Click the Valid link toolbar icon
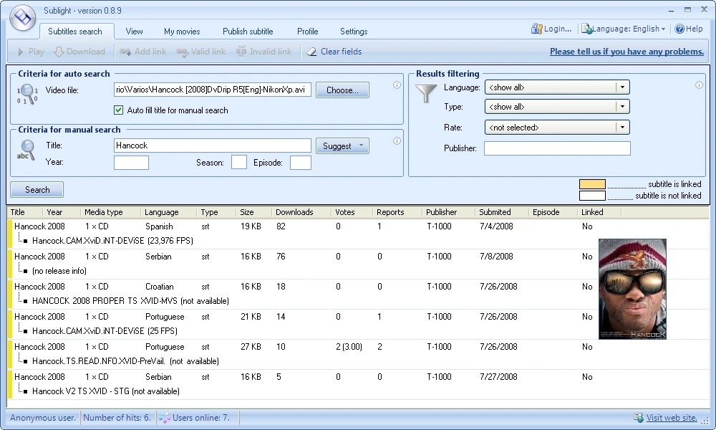 pos(182,52)
